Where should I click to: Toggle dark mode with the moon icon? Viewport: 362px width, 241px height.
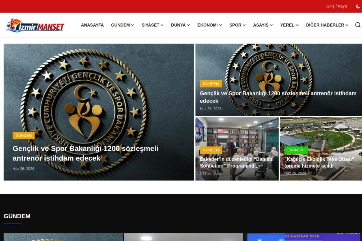[358, 6]
